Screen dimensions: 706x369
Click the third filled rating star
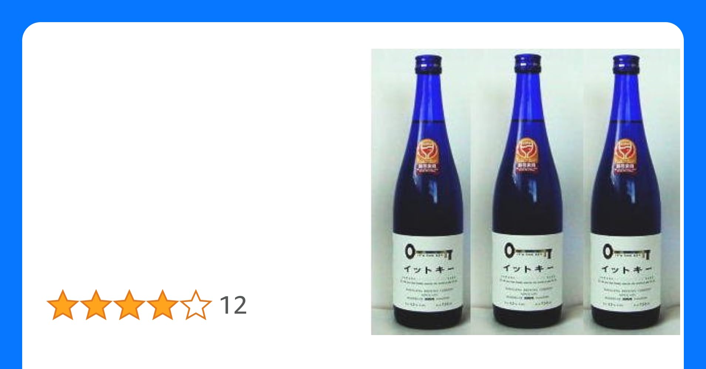click(129, 305)
